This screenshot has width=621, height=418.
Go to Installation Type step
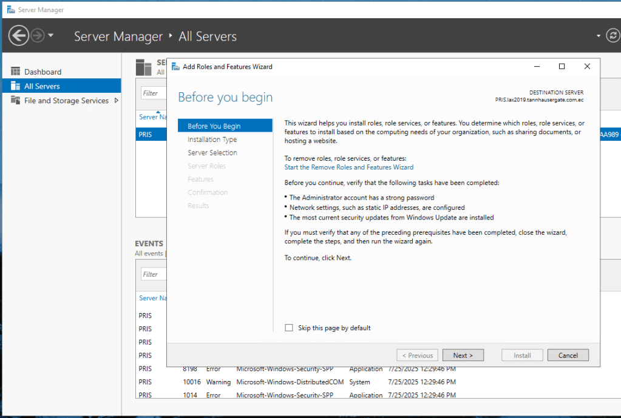[x=212, y=140]
